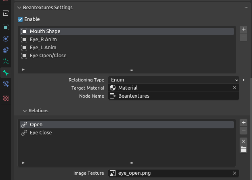Open the Image Texture eye_open.png selector
The width and height of the screenshot is (252, 180).
click(174, 173)
